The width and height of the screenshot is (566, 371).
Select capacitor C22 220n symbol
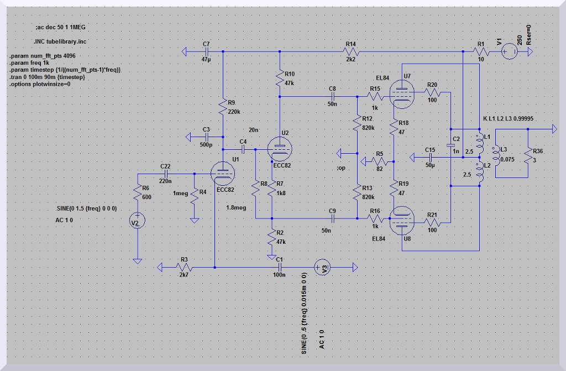pyautogui.click(x=165, y=174)
